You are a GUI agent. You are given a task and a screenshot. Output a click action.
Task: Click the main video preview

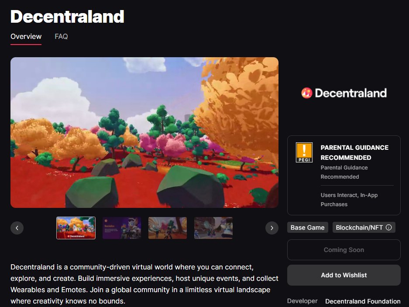[144, 132]
